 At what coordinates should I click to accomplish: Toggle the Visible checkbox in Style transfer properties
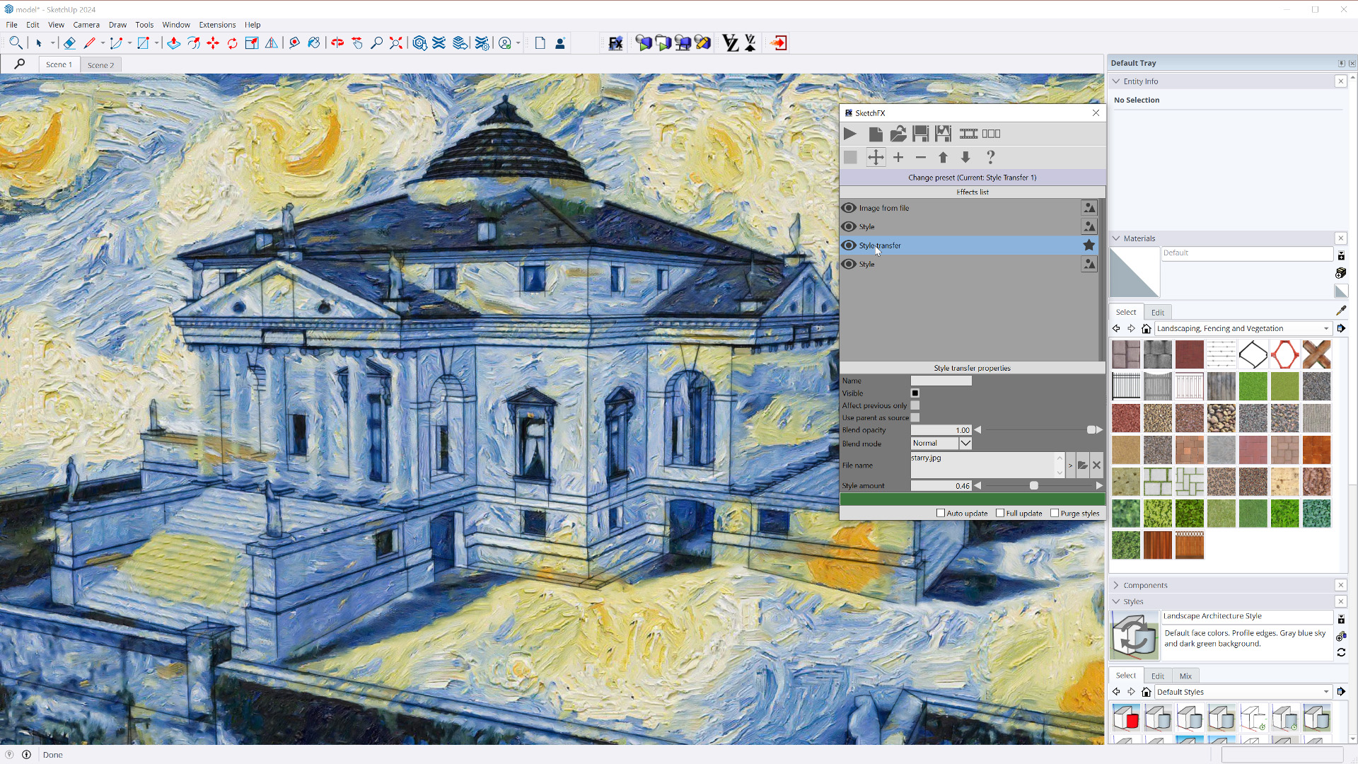[915, 393]
